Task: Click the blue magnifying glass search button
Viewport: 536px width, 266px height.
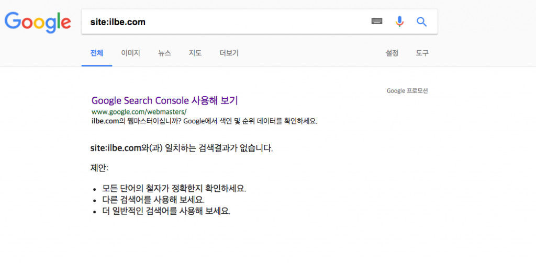Action: tap(422, 22)
